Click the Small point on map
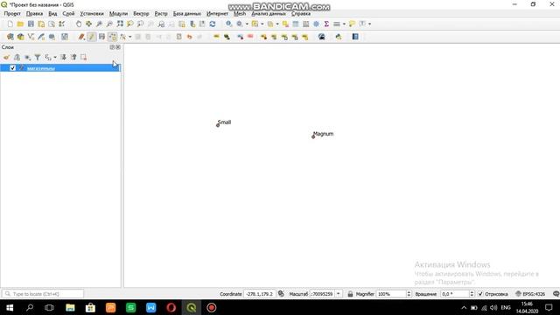Viewport: 560px width, 315px height. click(x=218, y=125)
